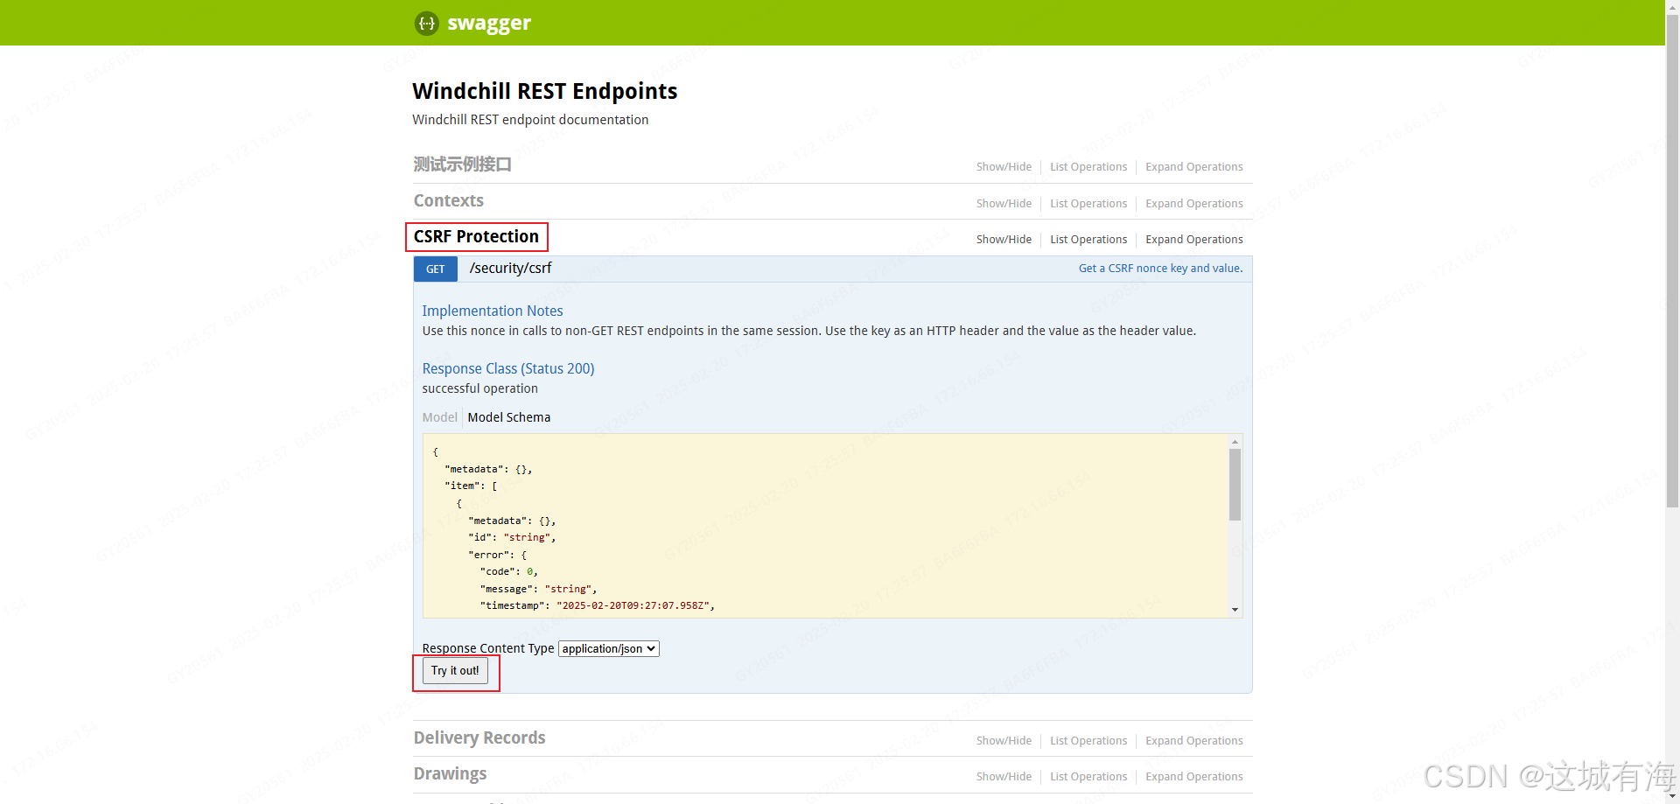Click the 'successful operation' text
The height and width of the screenshot is (804, 1680).
coord(479,388)
